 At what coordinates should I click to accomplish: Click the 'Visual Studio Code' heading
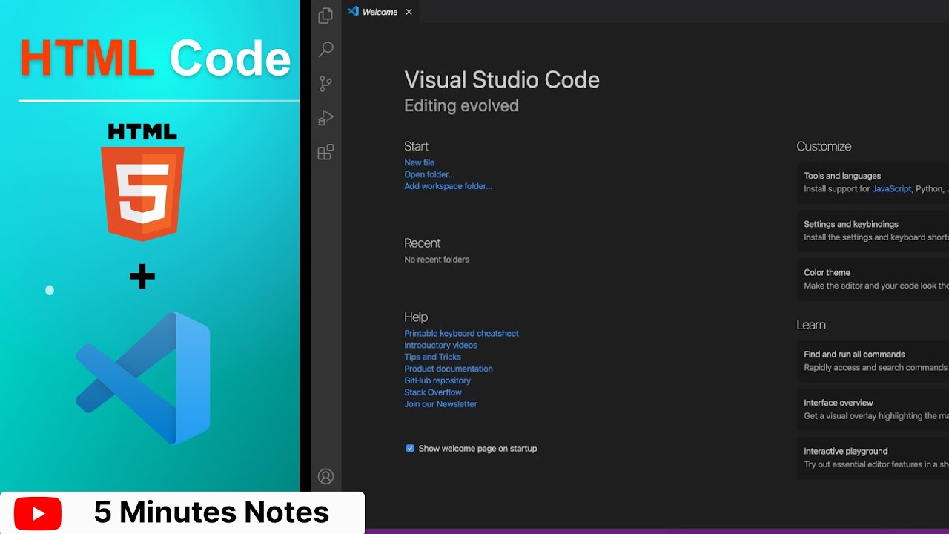point(502,80)
